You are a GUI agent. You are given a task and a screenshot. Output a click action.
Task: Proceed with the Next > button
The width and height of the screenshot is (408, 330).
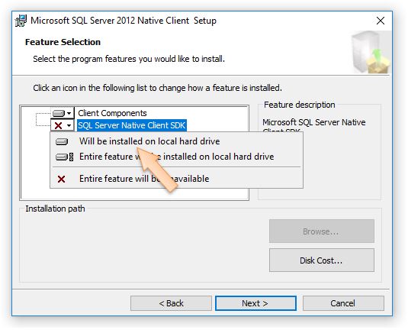tap(255, 303)
